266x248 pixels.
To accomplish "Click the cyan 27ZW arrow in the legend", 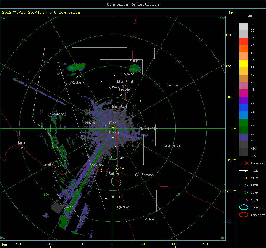I will click(x=244, y=185).
